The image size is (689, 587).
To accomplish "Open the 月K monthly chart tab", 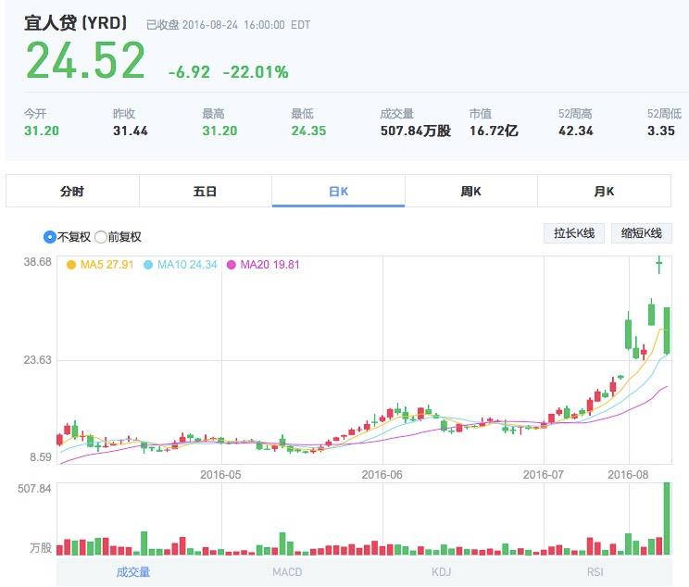I will (604, 191).
